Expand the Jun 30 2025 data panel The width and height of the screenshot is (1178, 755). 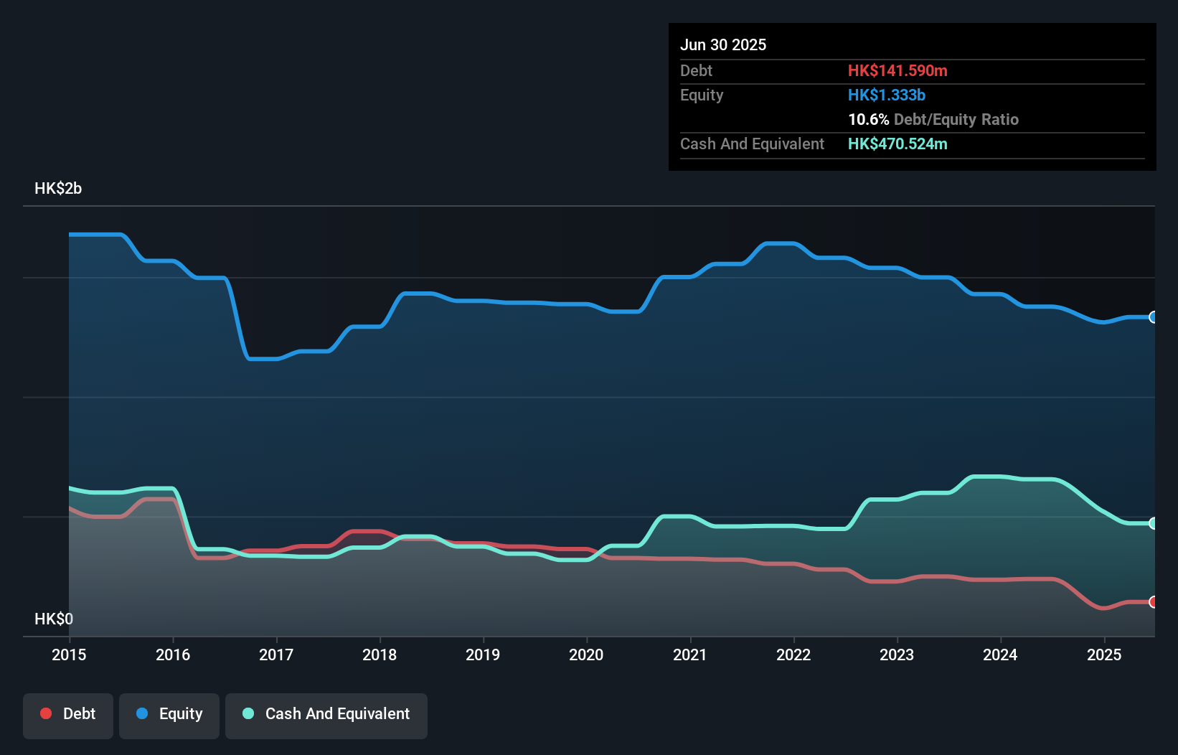tap(724, 44)
